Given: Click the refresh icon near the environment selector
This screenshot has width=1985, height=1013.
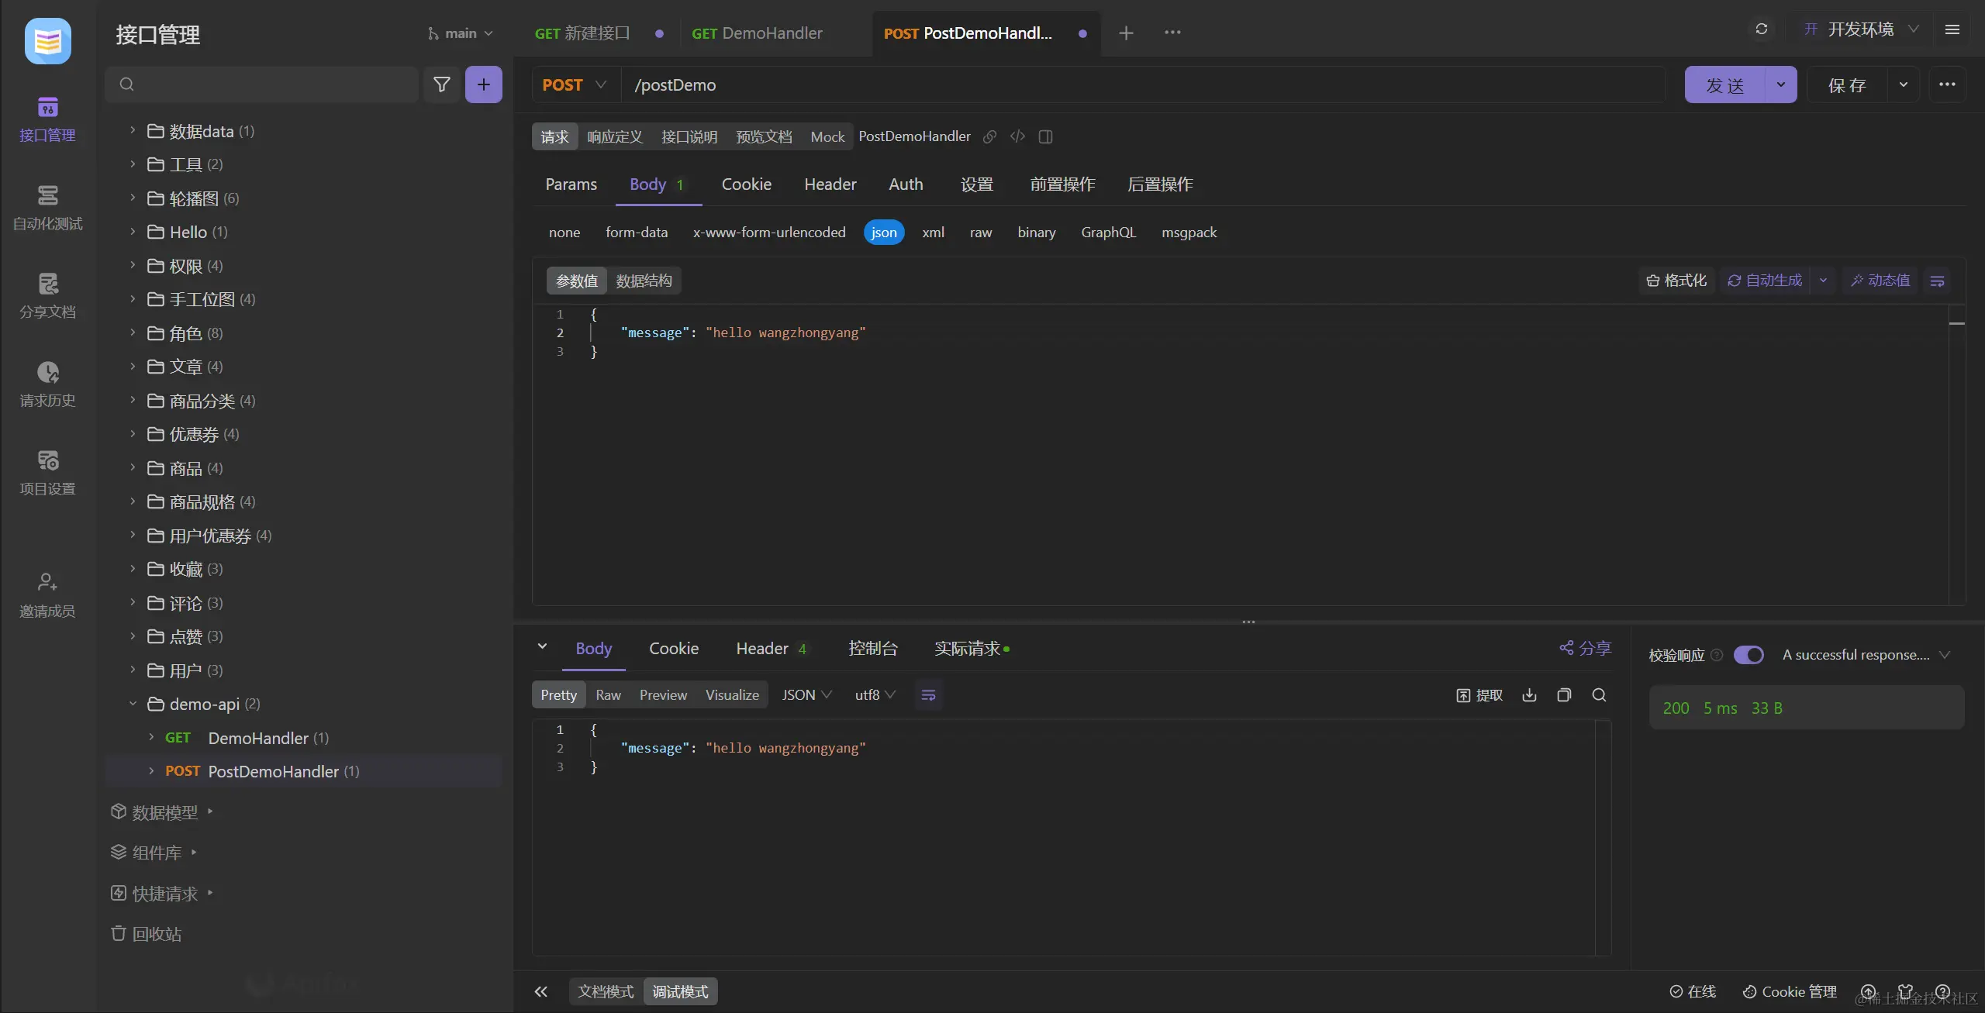Looking at the screenshot, I should tap(1761, 29).
